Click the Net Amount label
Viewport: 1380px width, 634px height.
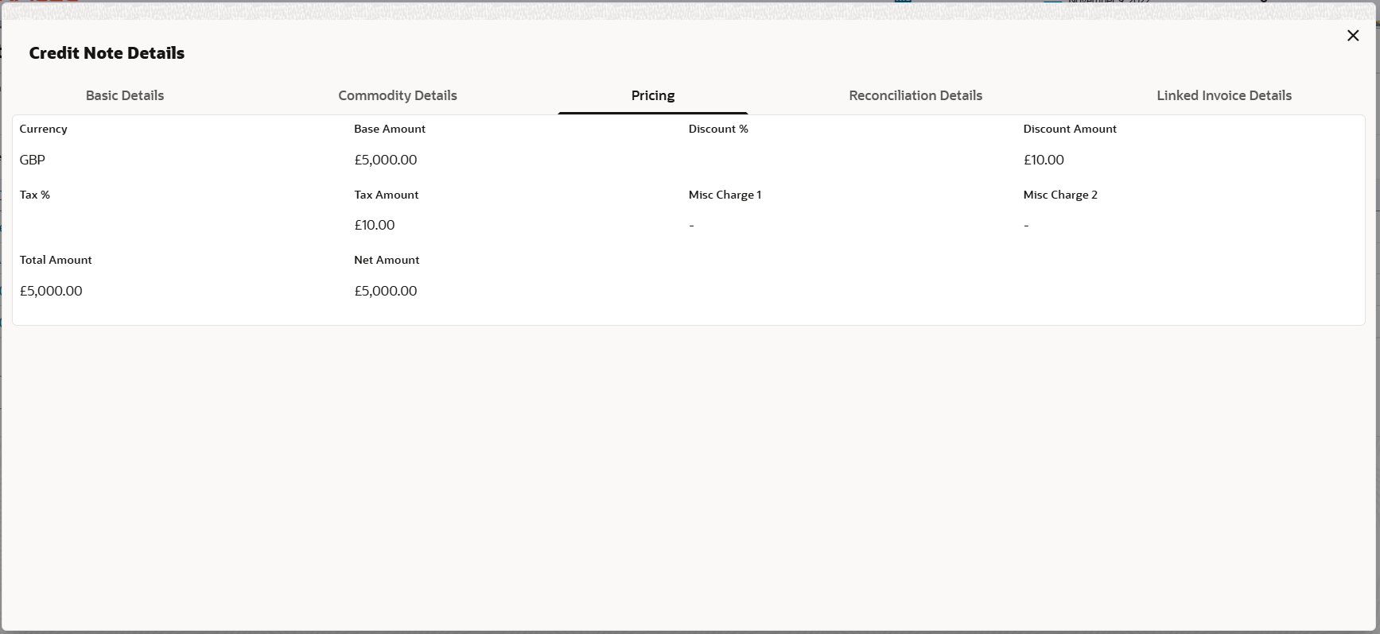387,260
